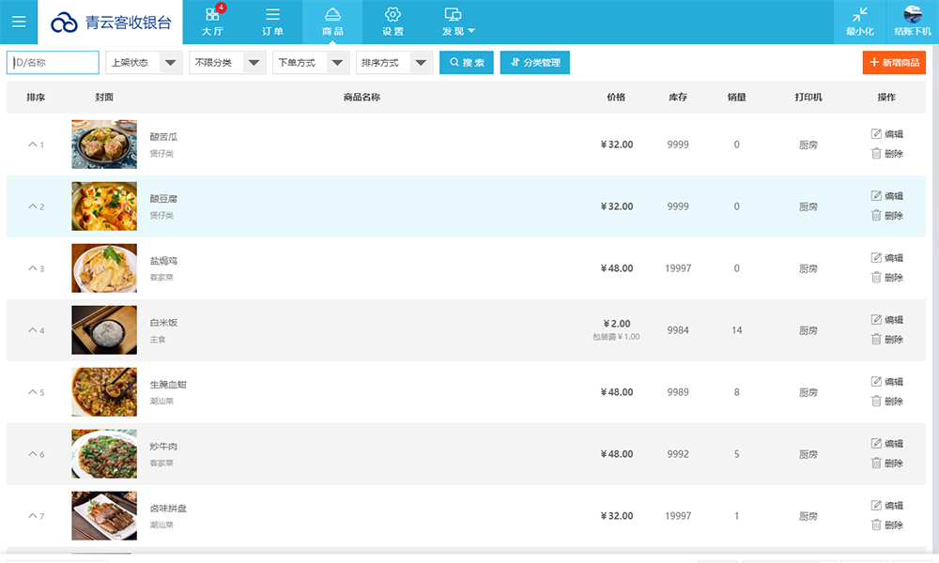The width and height of the screenshot is (939, 563).
Task: Open the 不限分类 category dropdown
Action: 227,62
